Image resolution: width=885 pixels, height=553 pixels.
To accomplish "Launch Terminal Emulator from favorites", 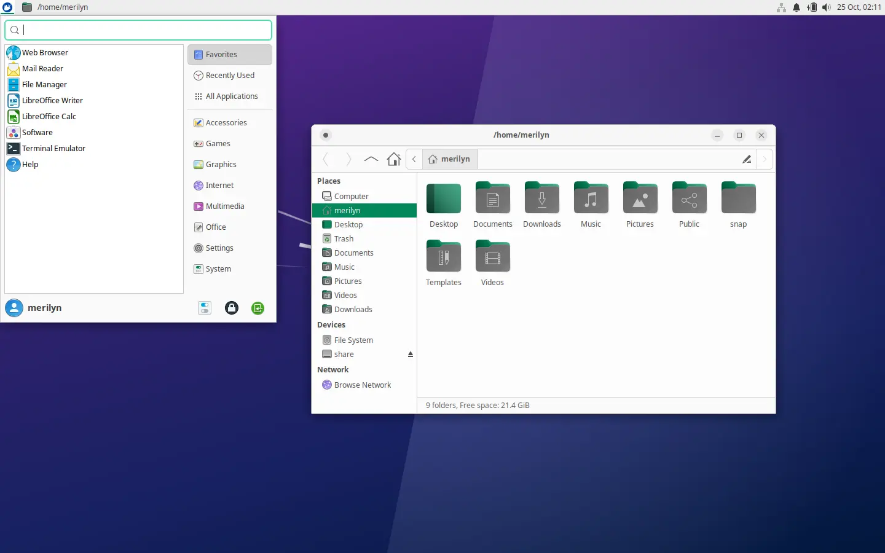I will (x=53, y=149).
